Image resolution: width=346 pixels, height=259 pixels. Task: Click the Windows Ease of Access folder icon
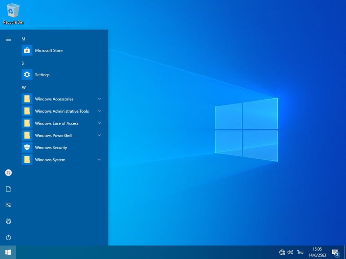point(27,123)
